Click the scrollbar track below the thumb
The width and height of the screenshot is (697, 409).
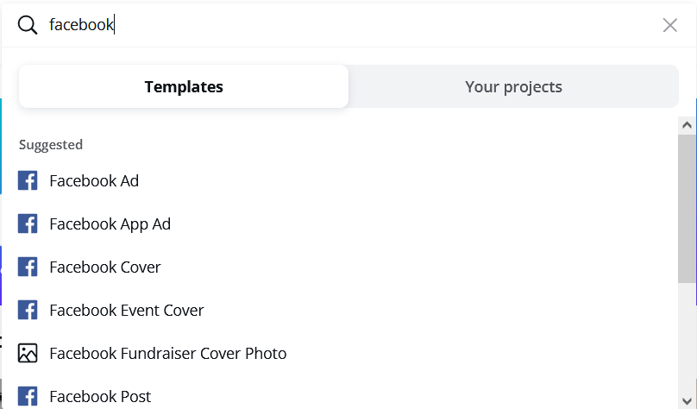[x=688, y=345]
